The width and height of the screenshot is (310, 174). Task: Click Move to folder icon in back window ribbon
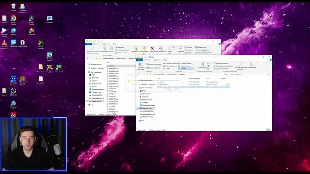[136, 48]
